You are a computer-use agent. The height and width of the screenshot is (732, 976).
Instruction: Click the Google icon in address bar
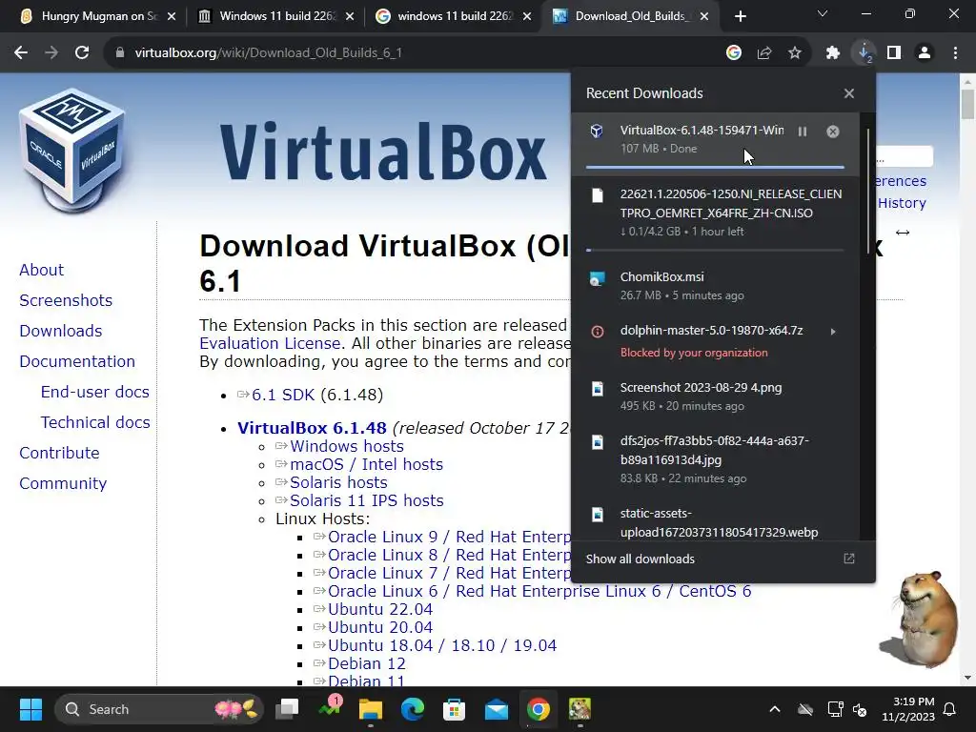pos(734,53)
